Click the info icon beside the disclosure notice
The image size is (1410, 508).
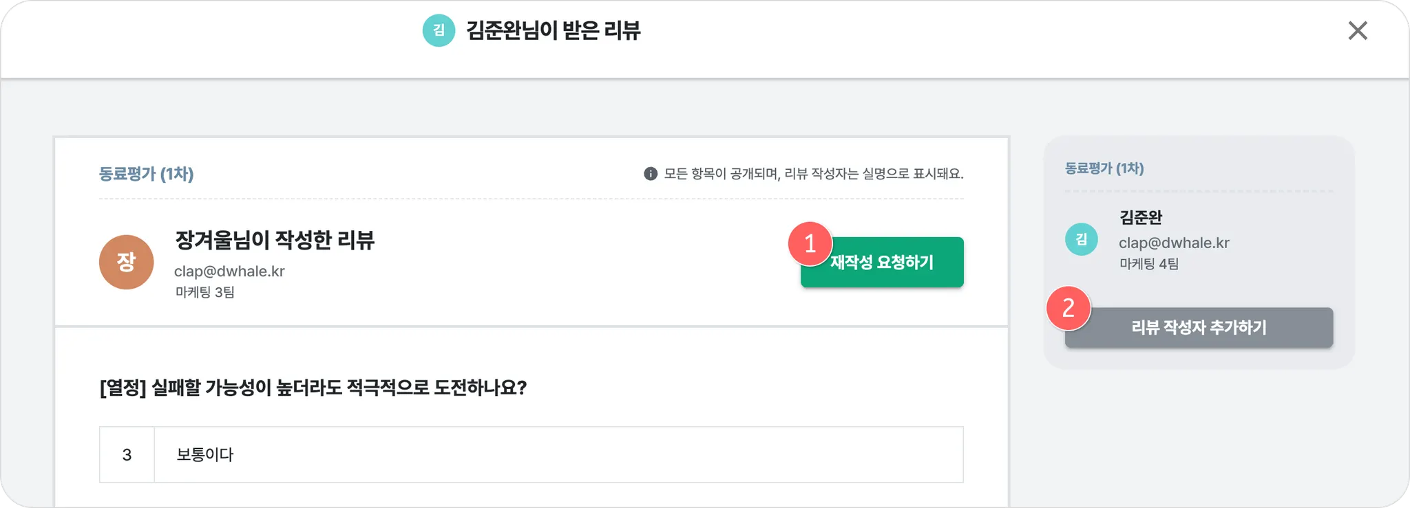(x=650, y=174)
